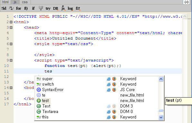Switch to the js tab
Image resolution: width=192 pixels, height=123 pixels.
pos(15,2)
